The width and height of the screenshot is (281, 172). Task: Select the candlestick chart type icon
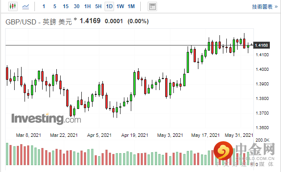[x=12, y=6]
